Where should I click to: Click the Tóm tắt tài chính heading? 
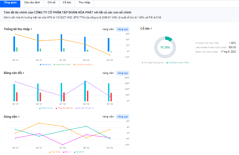67,12
